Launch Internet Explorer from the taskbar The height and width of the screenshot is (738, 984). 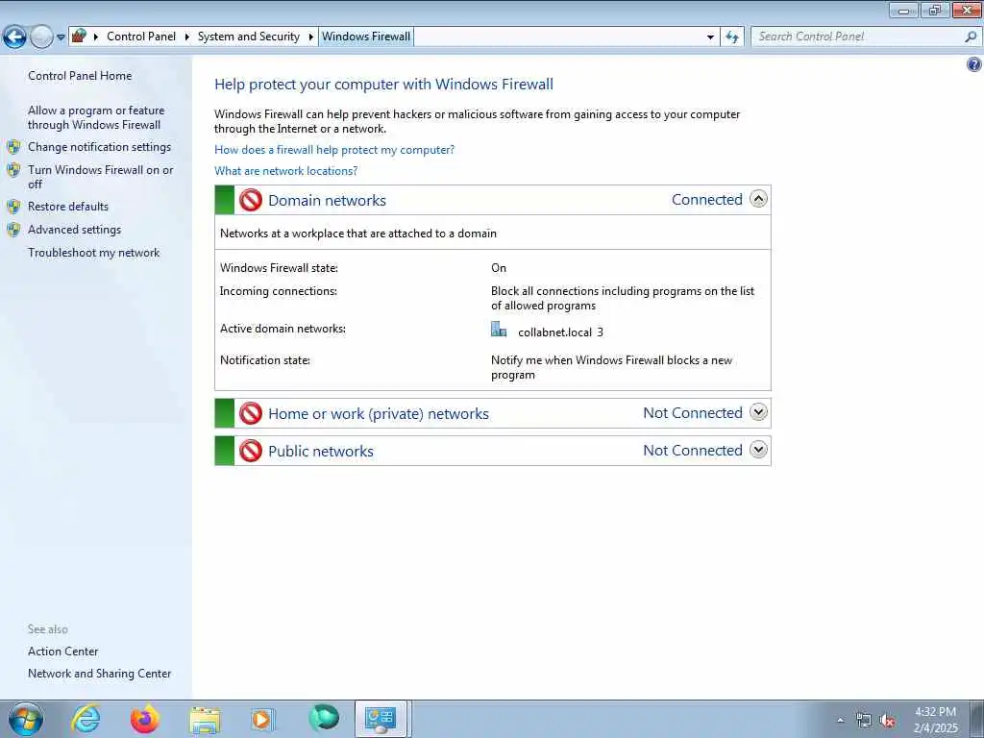pyautogui.click(x=86, y=719)
